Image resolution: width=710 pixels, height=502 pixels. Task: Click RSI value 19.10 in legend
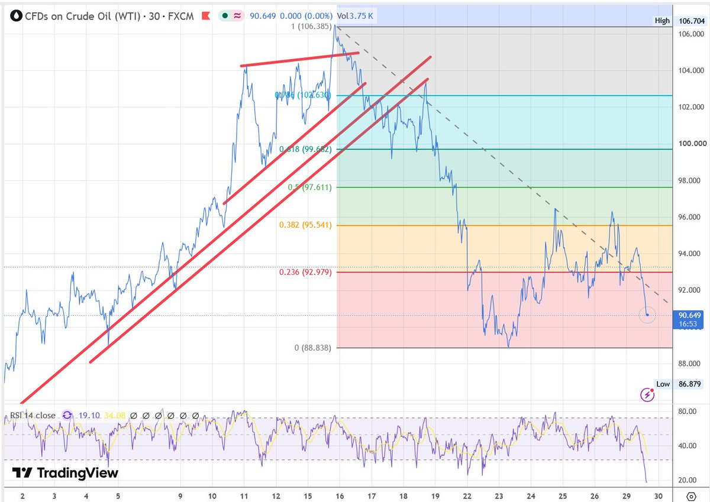(x=89, y=416)
